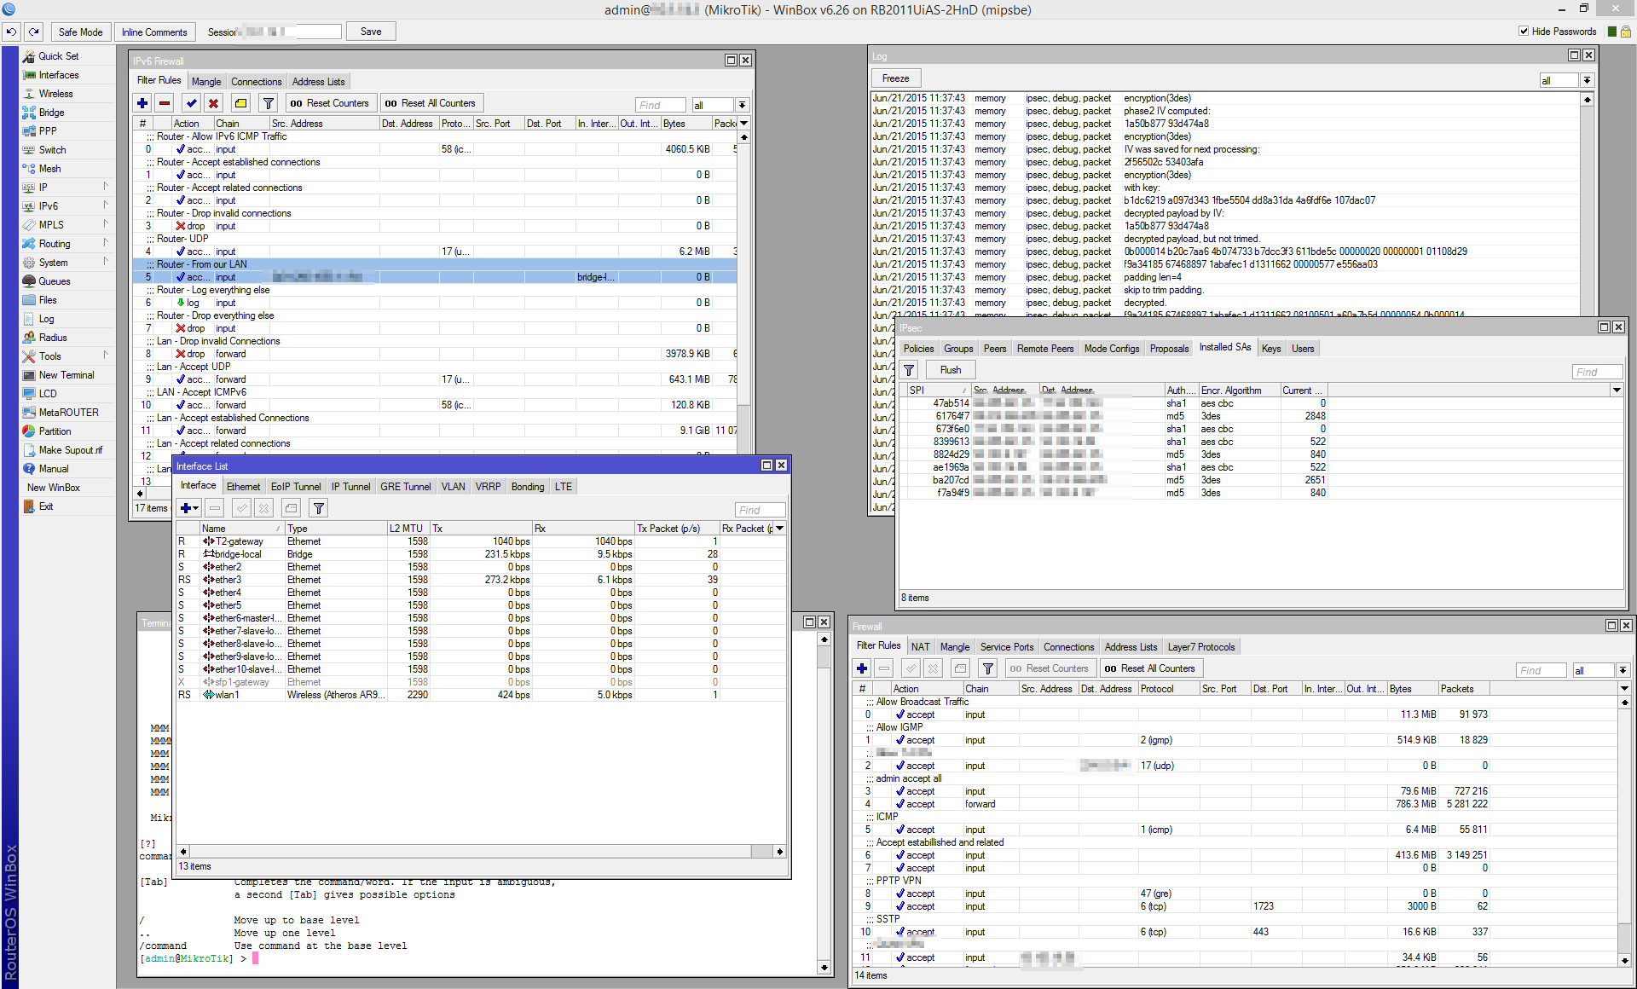This screenshot has height=989, width=1637.
Task: Click the green square indicator at the top right
Action: tap(1611, 32)
